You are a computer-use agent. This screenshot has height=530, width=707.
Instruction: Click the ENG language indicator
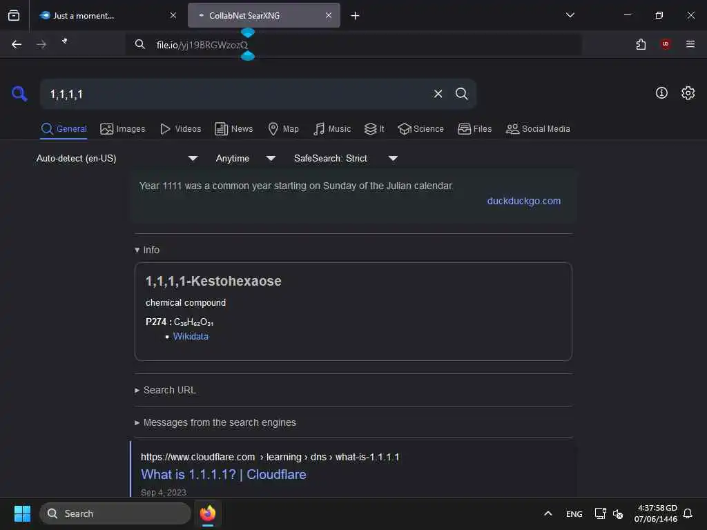point(574,513)
